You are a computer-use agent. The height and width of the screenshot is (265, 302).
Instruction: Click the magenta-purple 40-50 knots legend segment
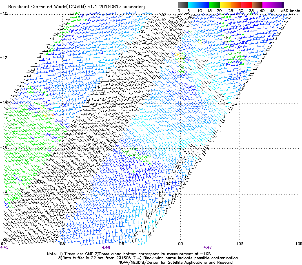273,5
